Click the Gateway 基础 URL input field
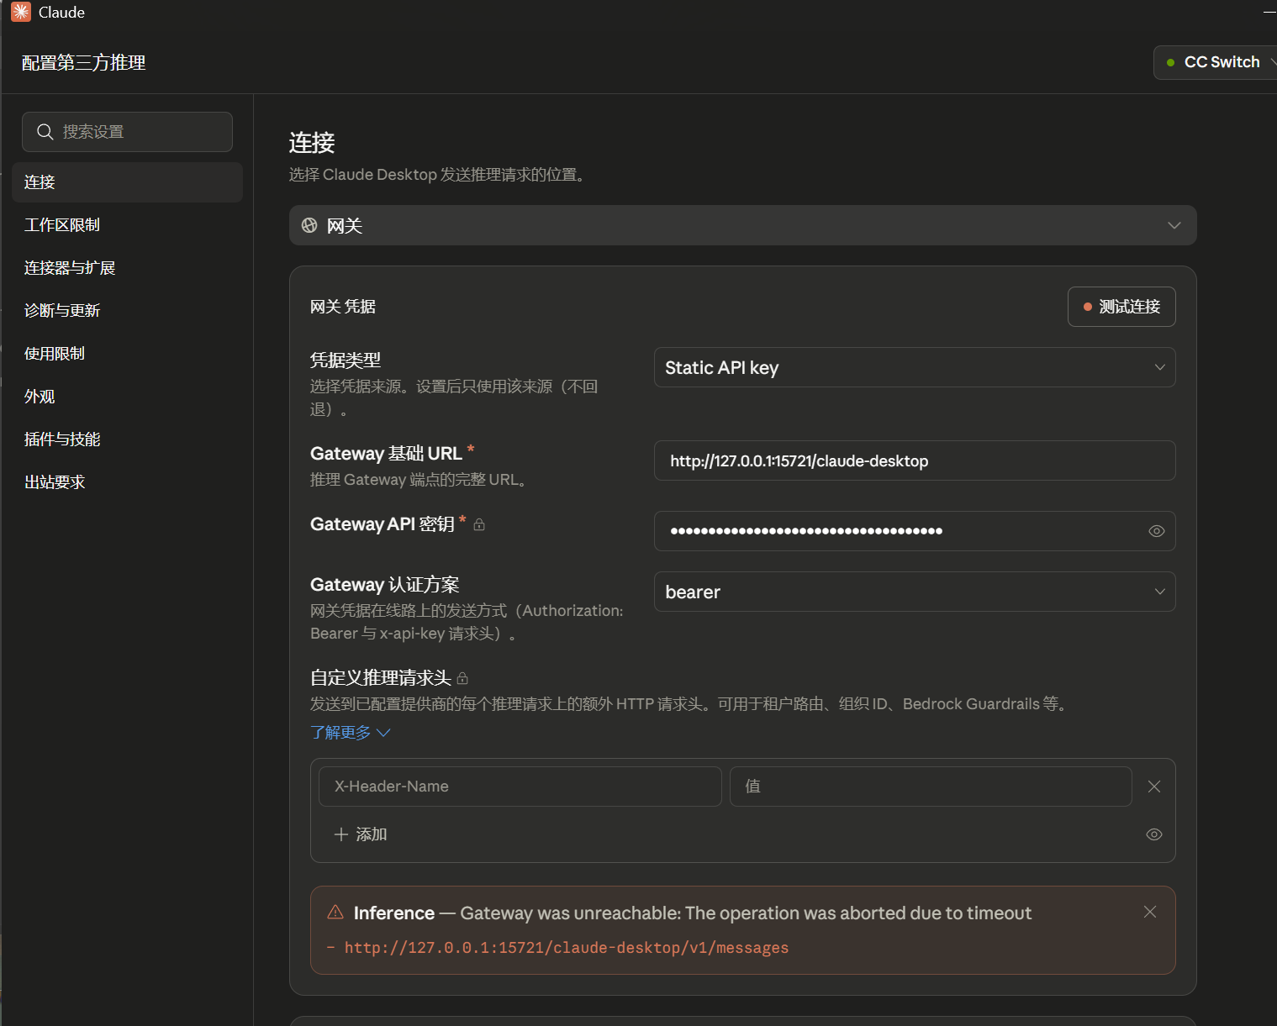This screenshot has width=1277, height=1026. [x=915, y=460]
